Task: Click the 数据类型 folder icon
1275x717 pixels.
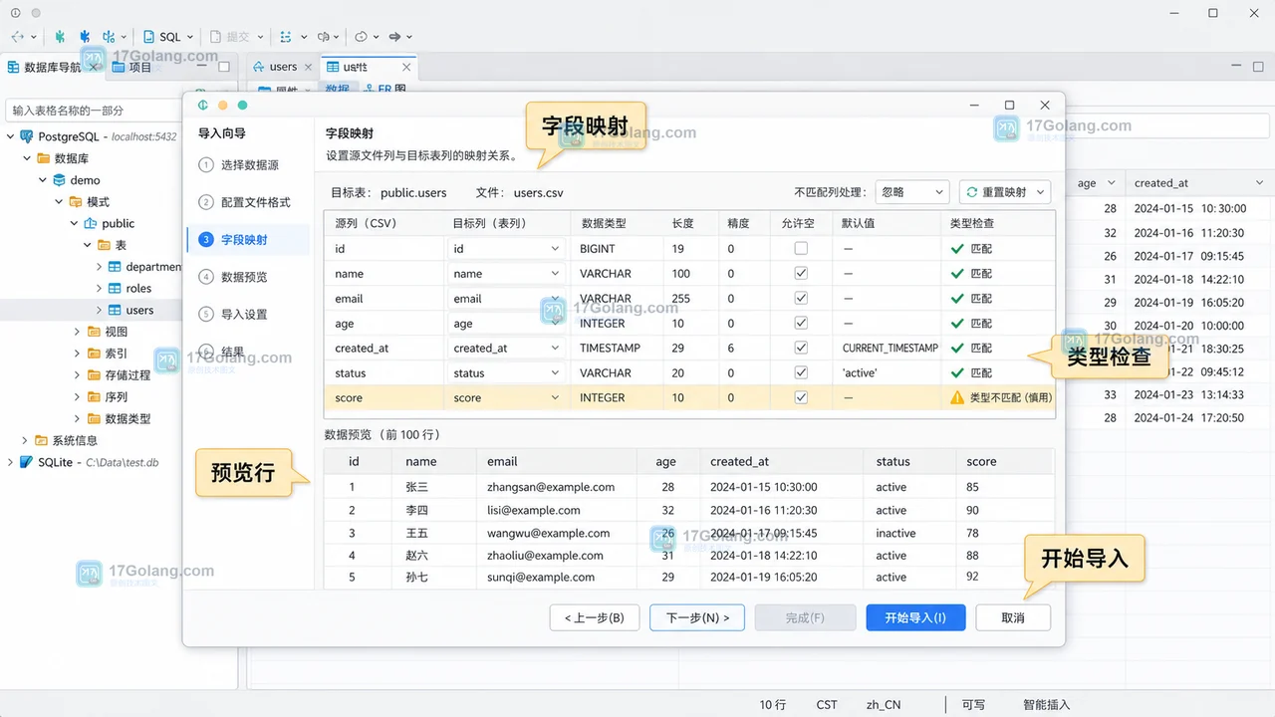Action: coord(93,418)
